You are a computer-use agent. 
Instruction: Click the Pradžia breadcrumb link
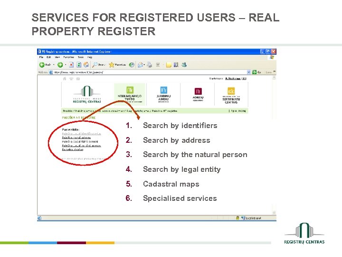pos(67,111)
